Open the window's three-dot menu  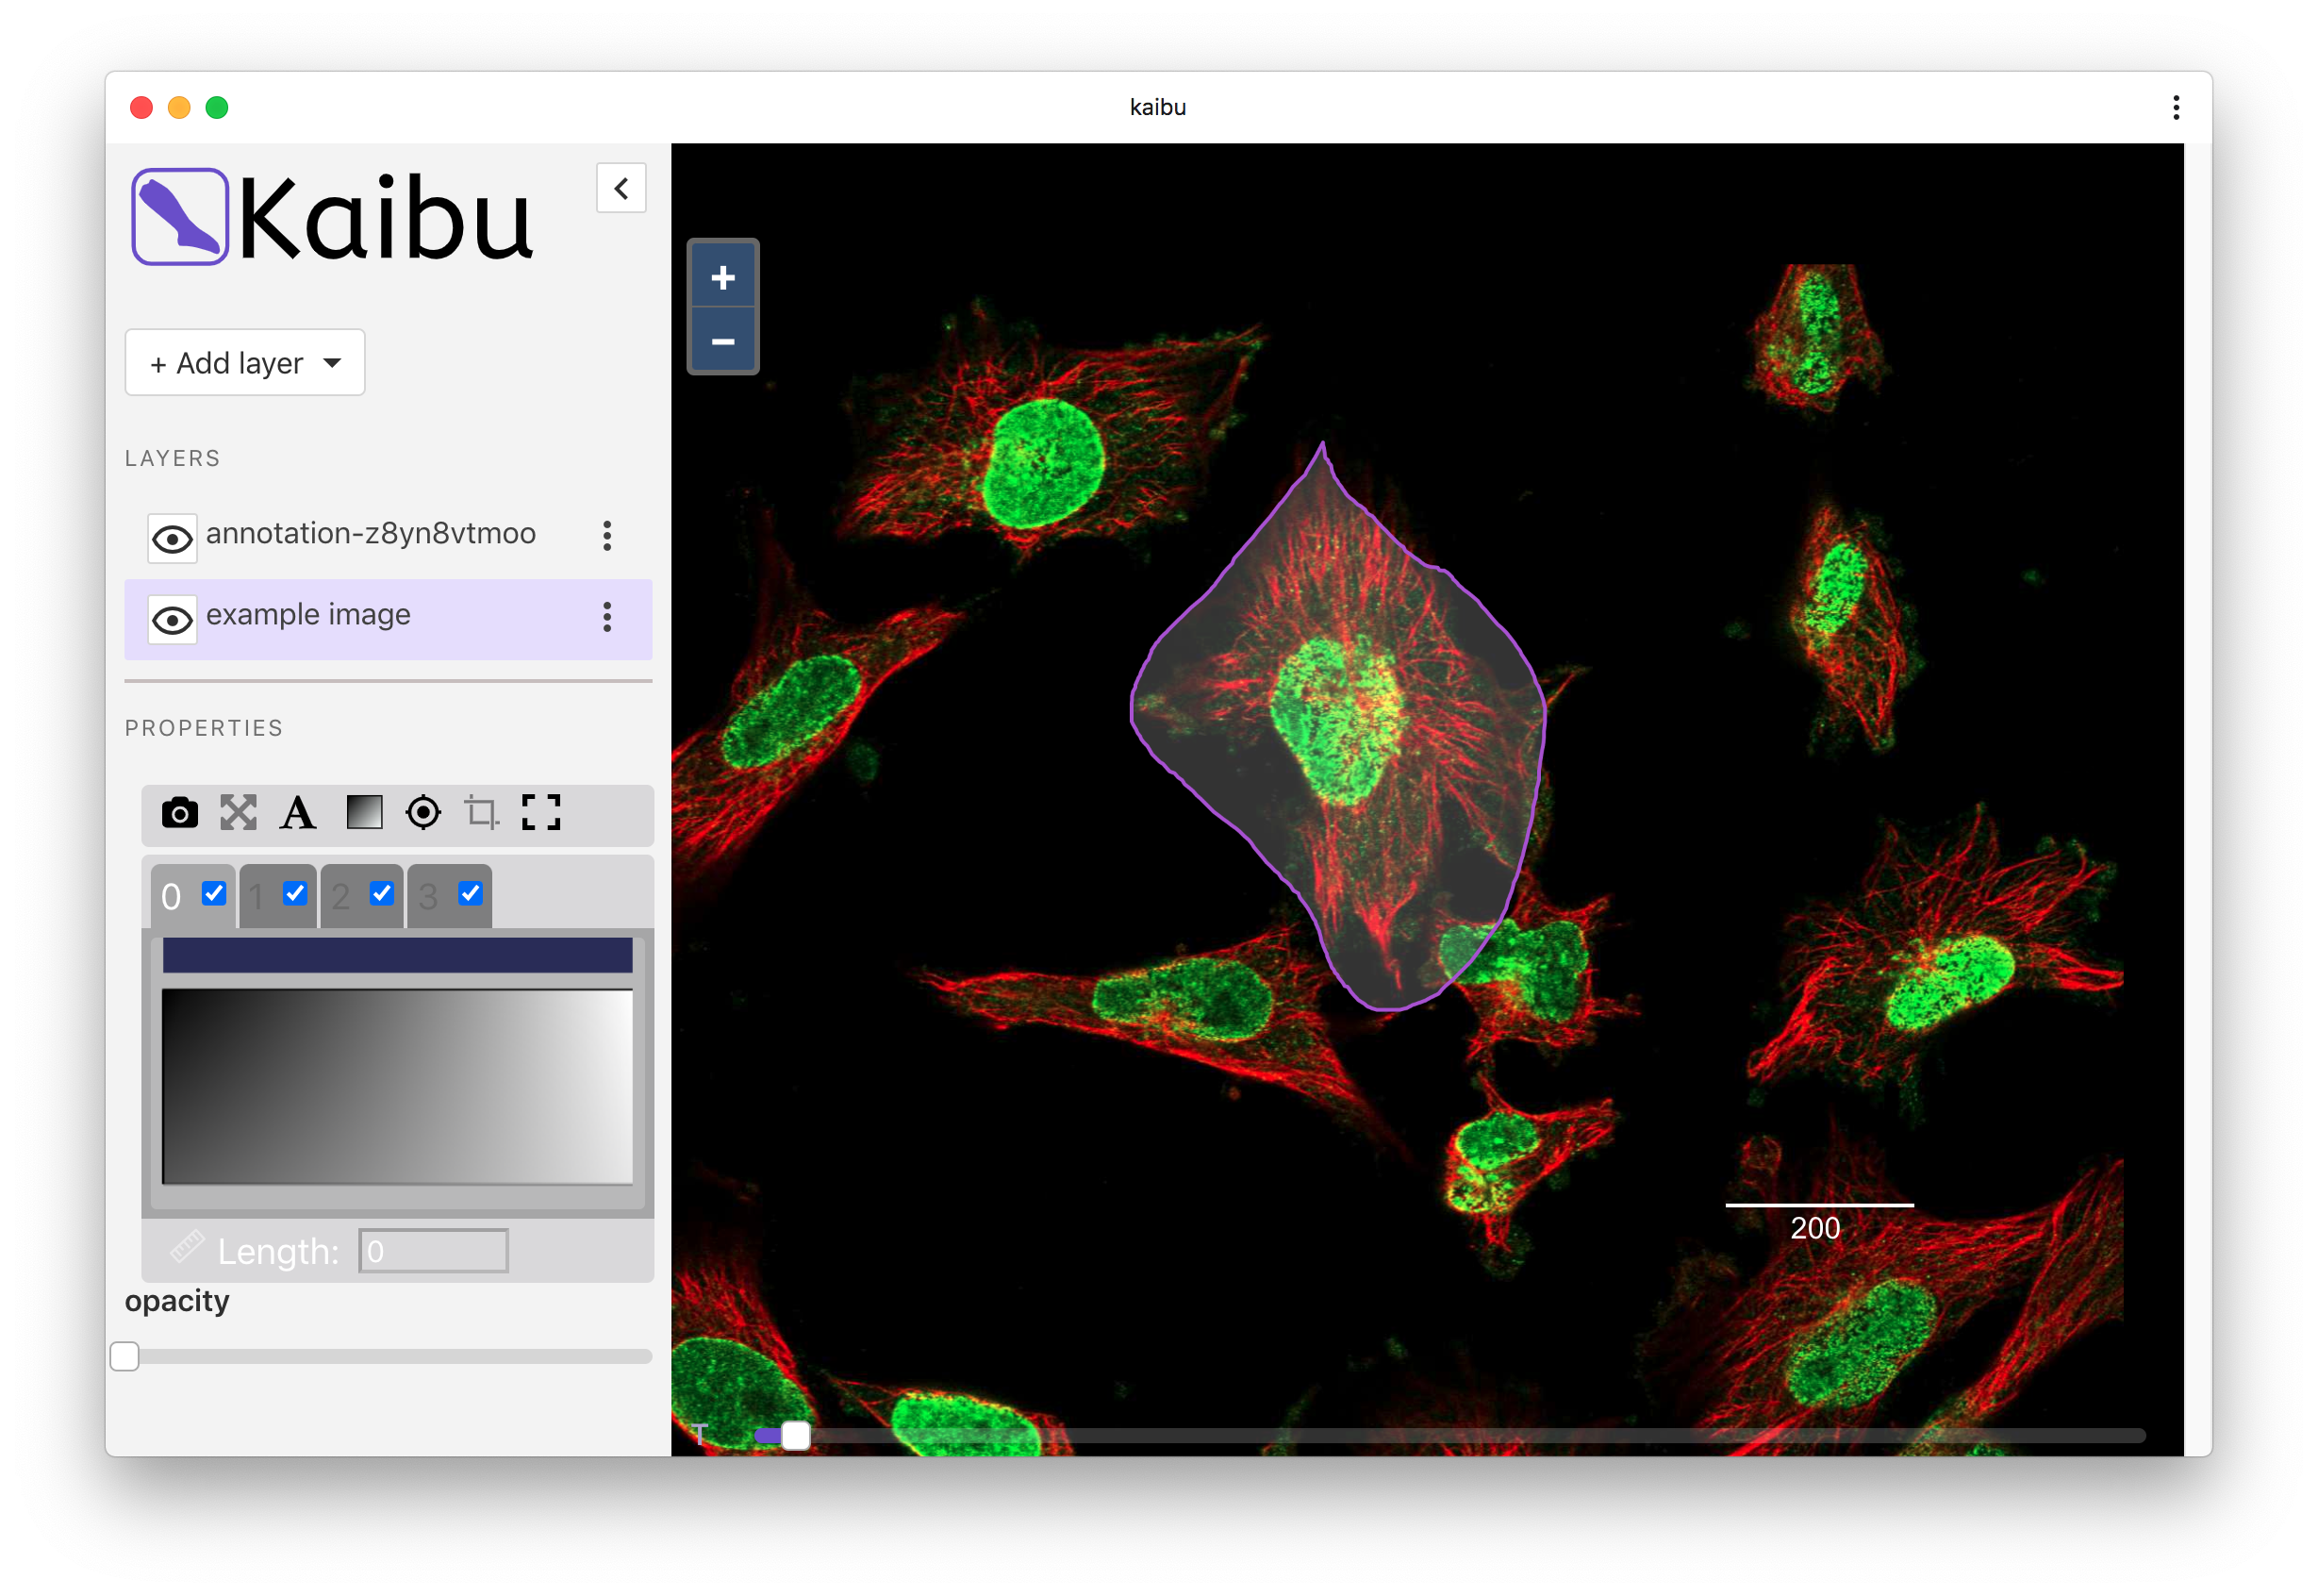click(2176, 107)
